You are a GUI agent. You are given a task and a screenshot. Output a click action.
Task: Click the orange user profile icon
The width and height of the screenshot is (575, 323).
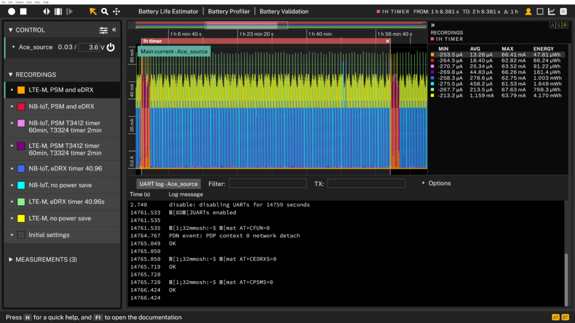pos(528,11)
